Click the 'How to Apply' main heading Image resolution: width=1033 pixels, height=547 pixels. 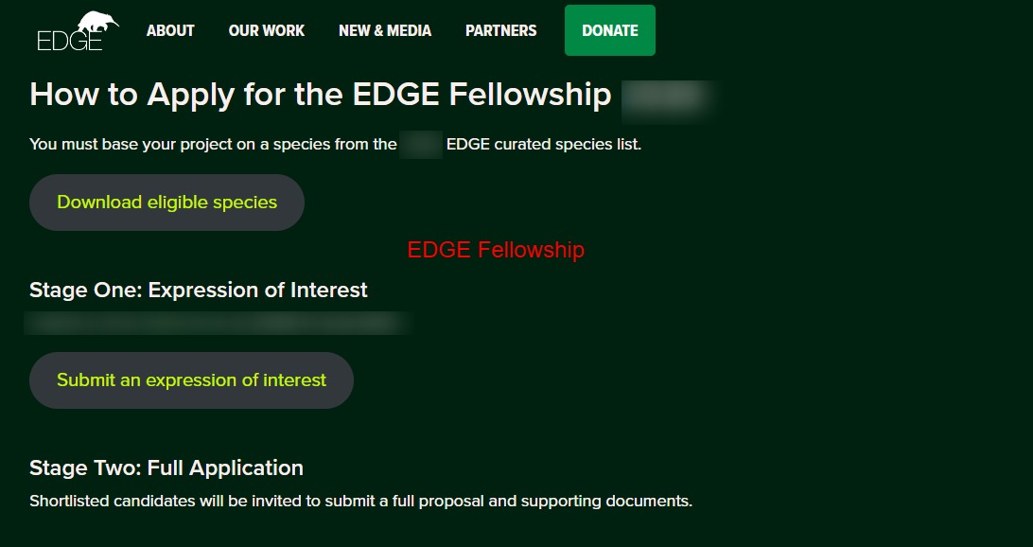[321, 95]
